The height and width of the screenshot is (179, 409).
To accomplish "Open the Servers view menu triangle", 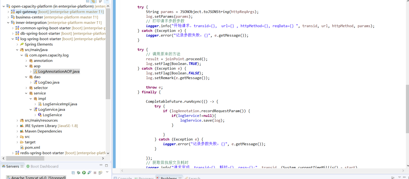I will (107, 172).
